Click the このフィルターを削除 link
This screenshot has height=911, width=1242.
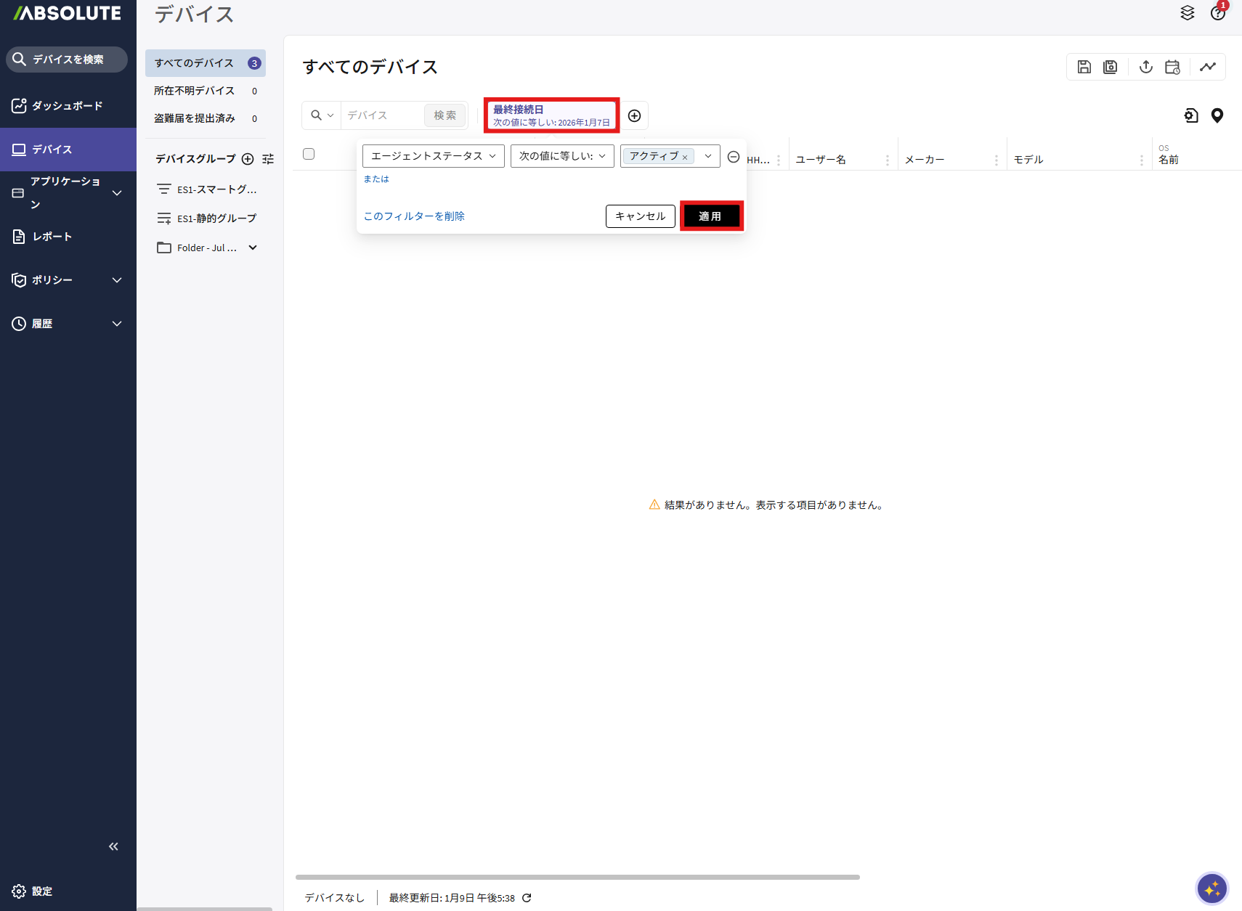point(414,216)
